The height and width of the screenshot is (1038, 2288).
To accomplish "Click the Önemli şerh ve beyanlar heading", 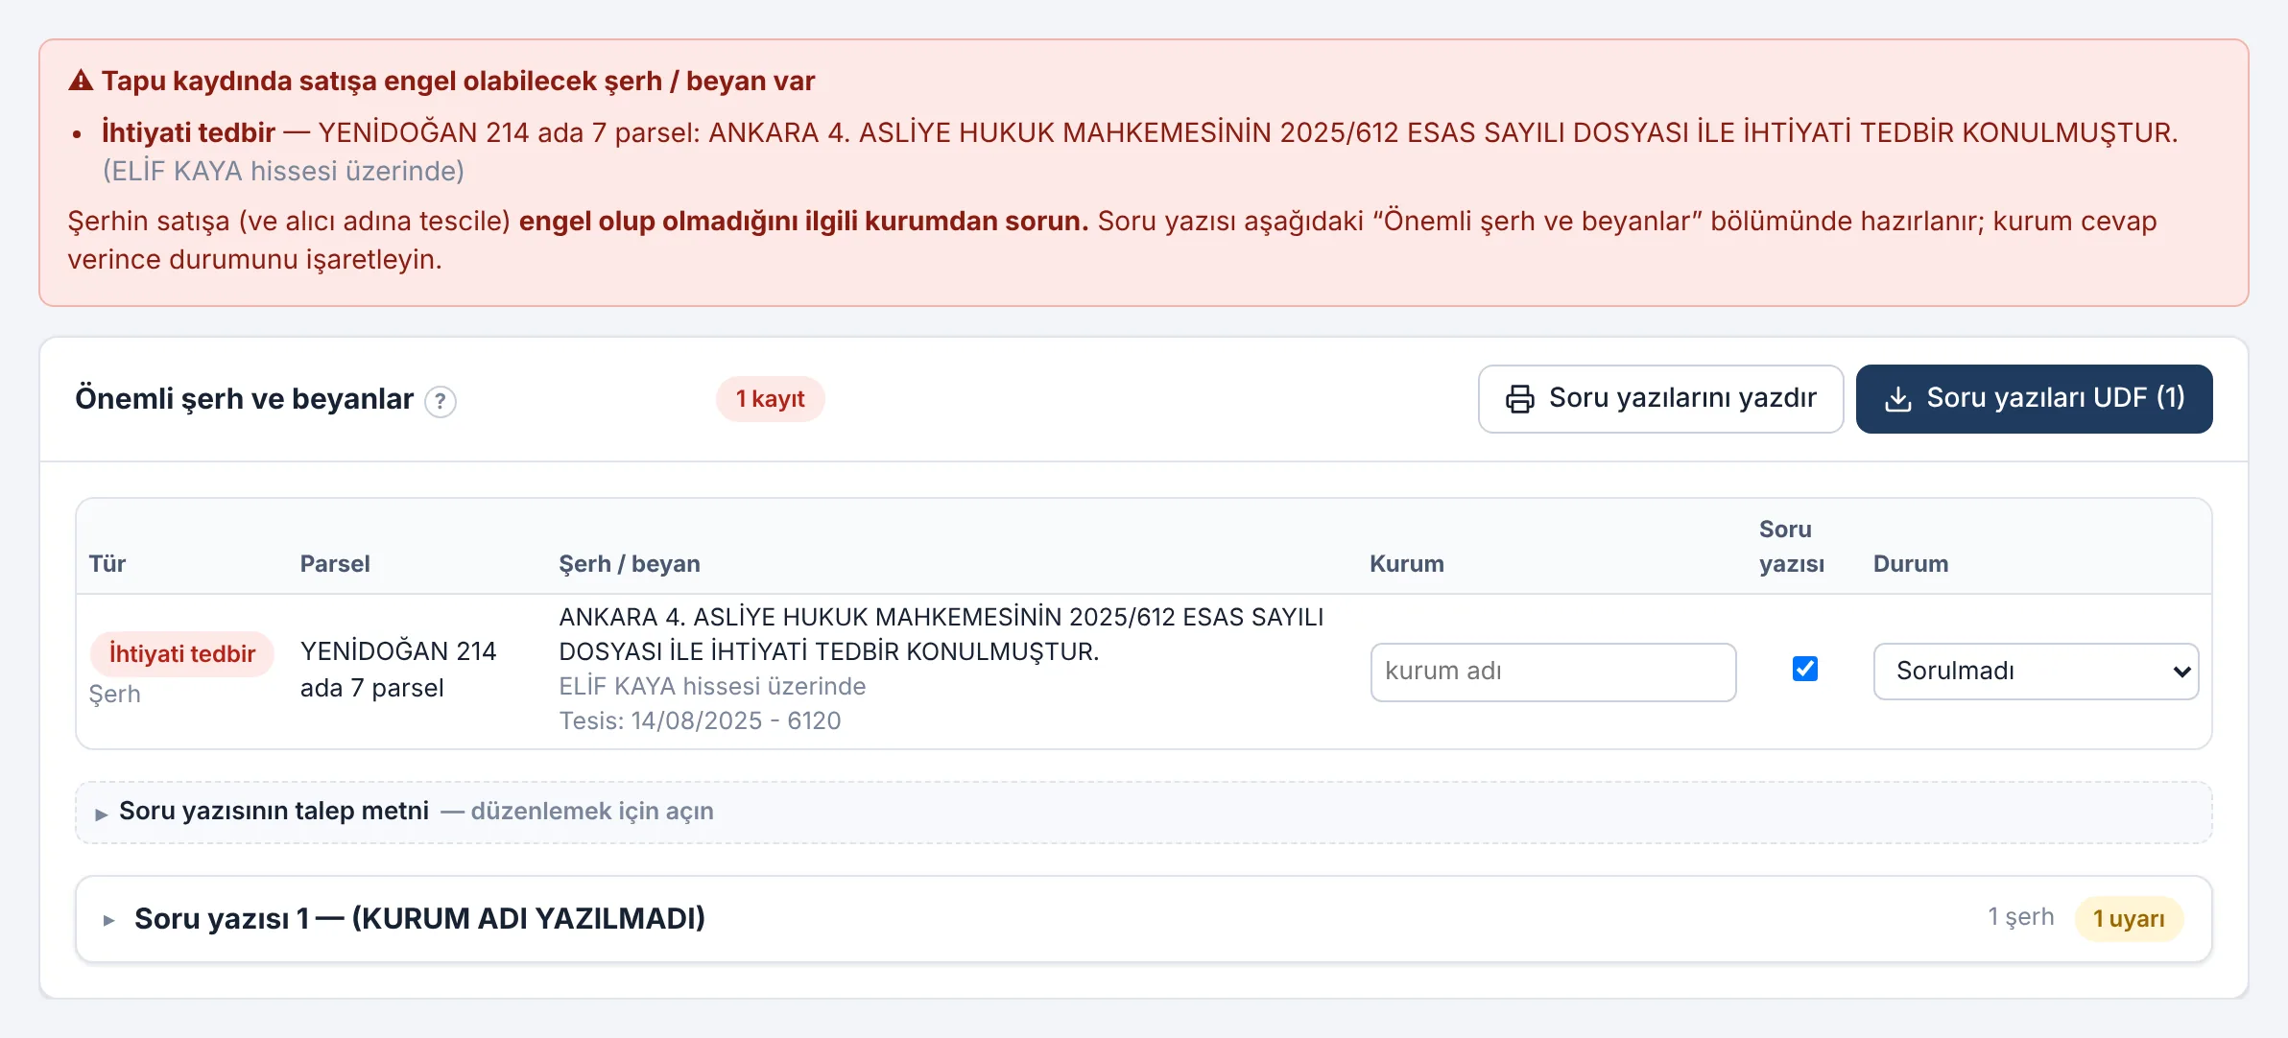I will pyautogui.click(x=244, y=399).
